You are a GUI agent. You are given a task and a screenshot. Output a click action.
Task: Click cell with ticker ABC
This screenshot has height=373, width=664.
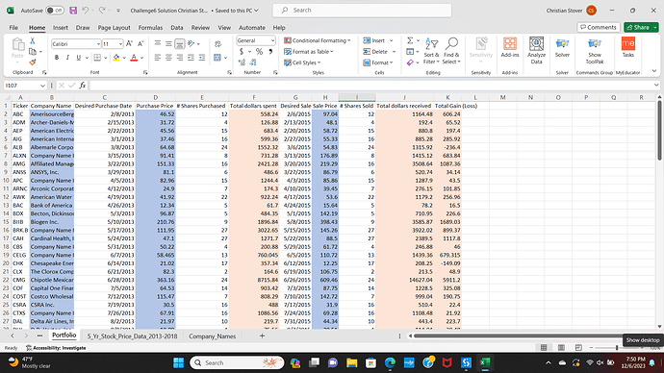[x=20, y=114]
